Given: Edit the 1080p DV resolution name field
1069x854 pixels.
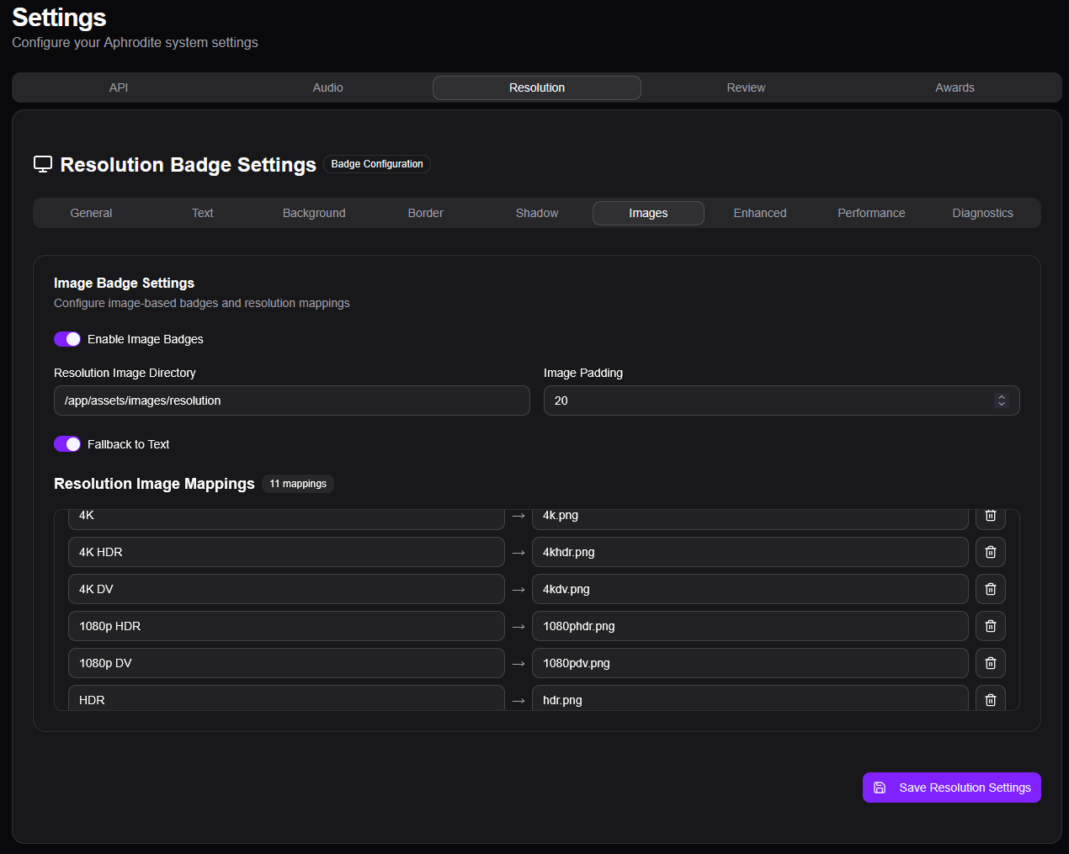Looking at the screenshot, I should [286, 663].
